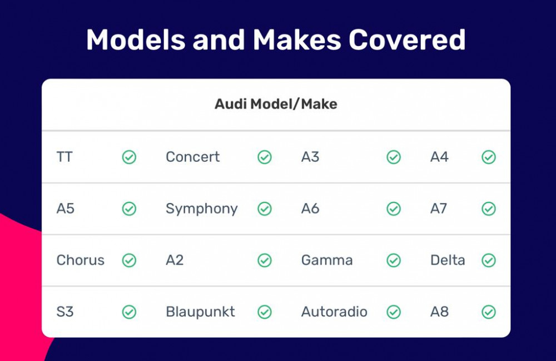Click the Blaupunkt make label

point(200,312)
